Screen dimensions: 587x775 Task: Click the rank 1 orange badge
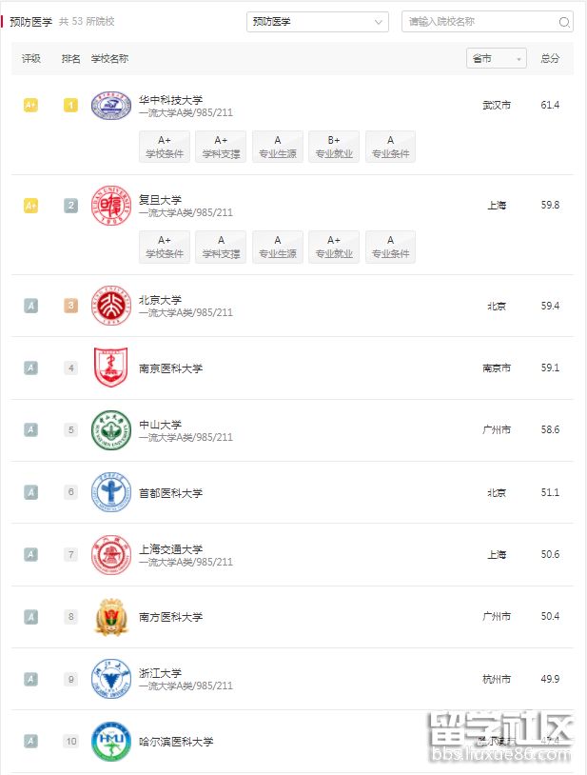pyautogui.click(x=70, y=106)
